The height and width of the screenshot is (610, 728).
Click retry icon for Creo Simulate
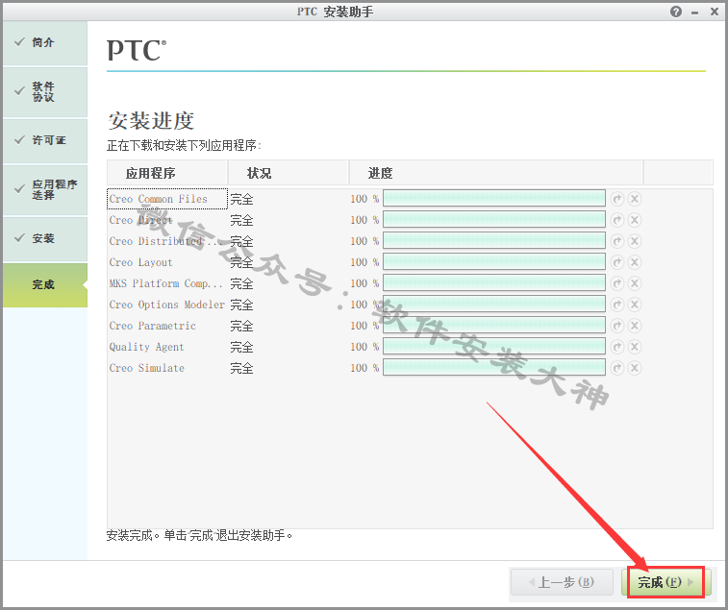pyautogui.click(x=616, y=368)
